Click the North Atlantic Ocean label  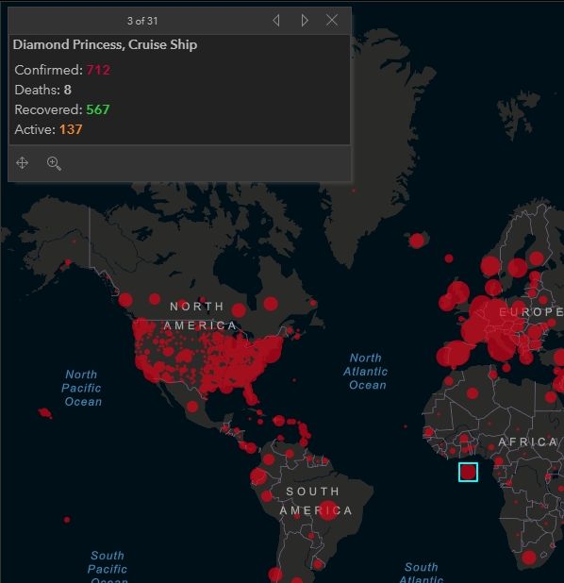click(x=365, y=372)
